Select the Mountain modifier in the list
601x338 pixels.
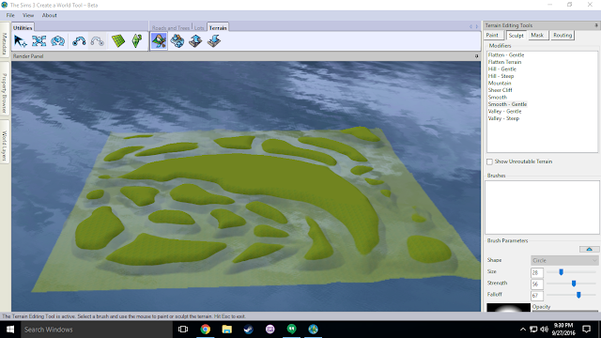pyautogui.click(x=500, y=84)
